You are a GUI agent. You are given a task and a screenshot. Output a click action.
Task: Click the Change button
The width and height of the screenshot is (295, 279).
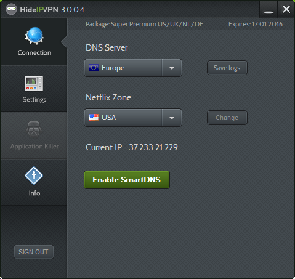[x=227, y=118]
